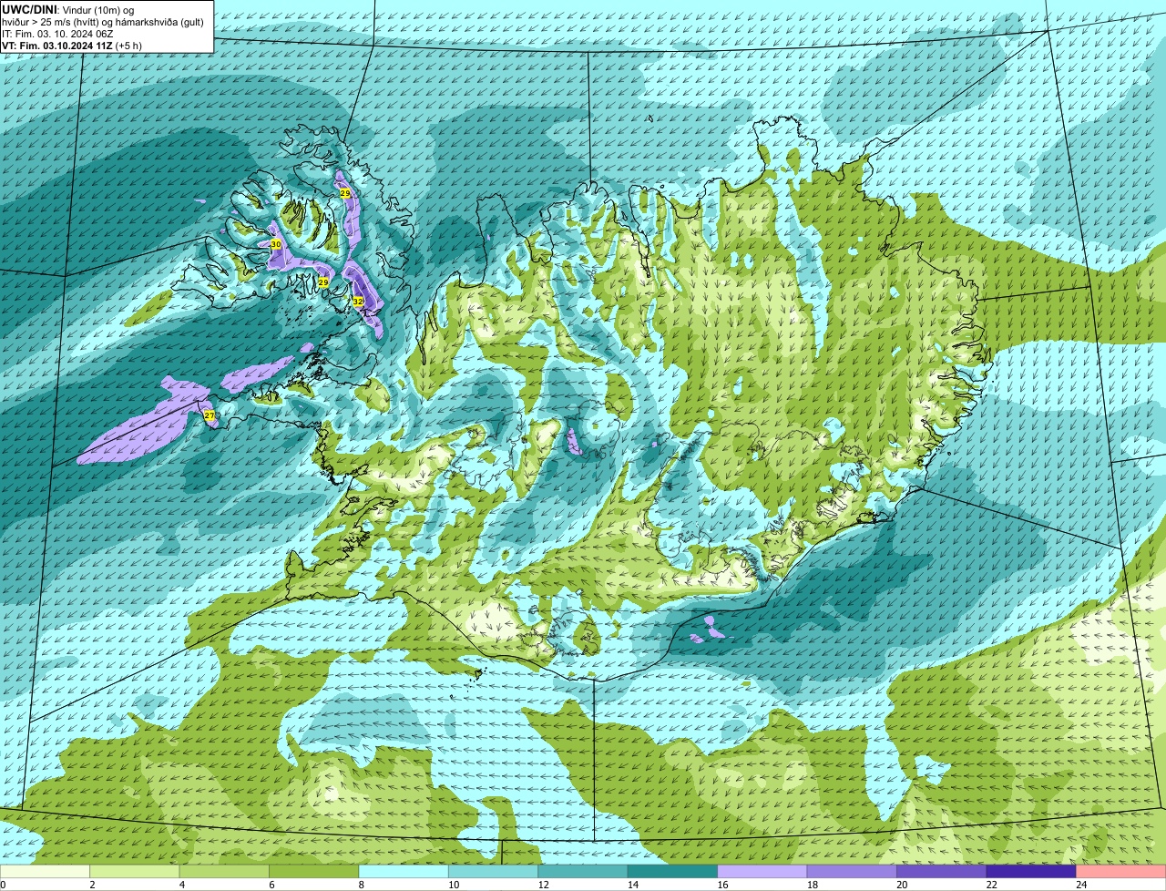1166x891 pixels.
Task: Click the 'VT: Fim. 03.10.2024 11Z (+5 h)' line
Action: (x=71, y=45)
